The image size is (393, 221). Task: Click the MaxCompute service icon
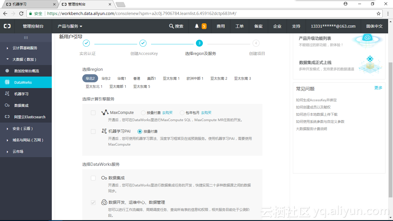(x=105, y=113)
